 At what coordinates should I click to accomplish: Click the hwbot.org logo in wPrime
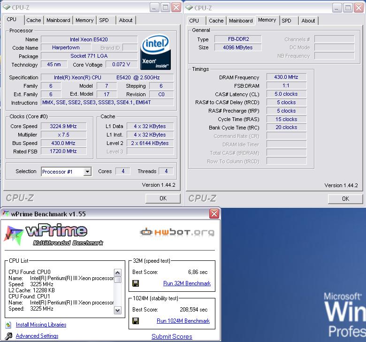click(177, 232)
